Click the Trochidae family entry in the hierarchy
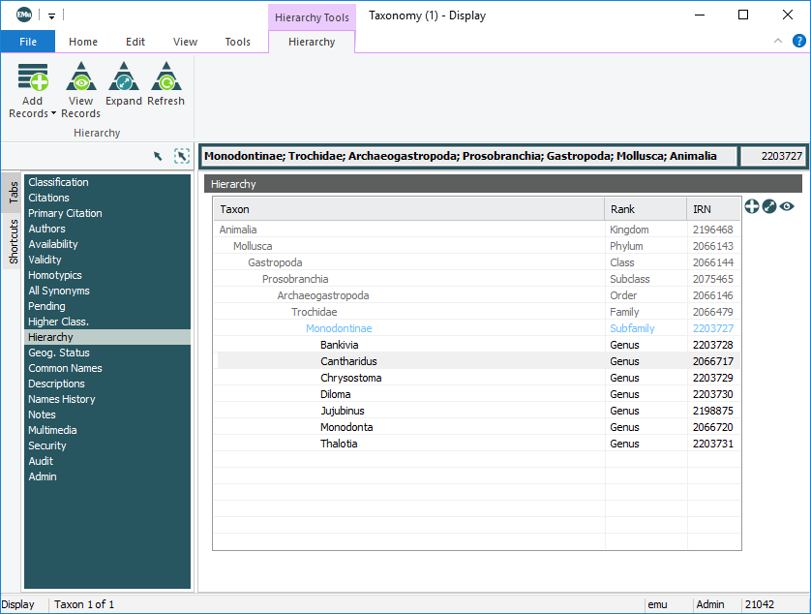 [x=315, y=312]
